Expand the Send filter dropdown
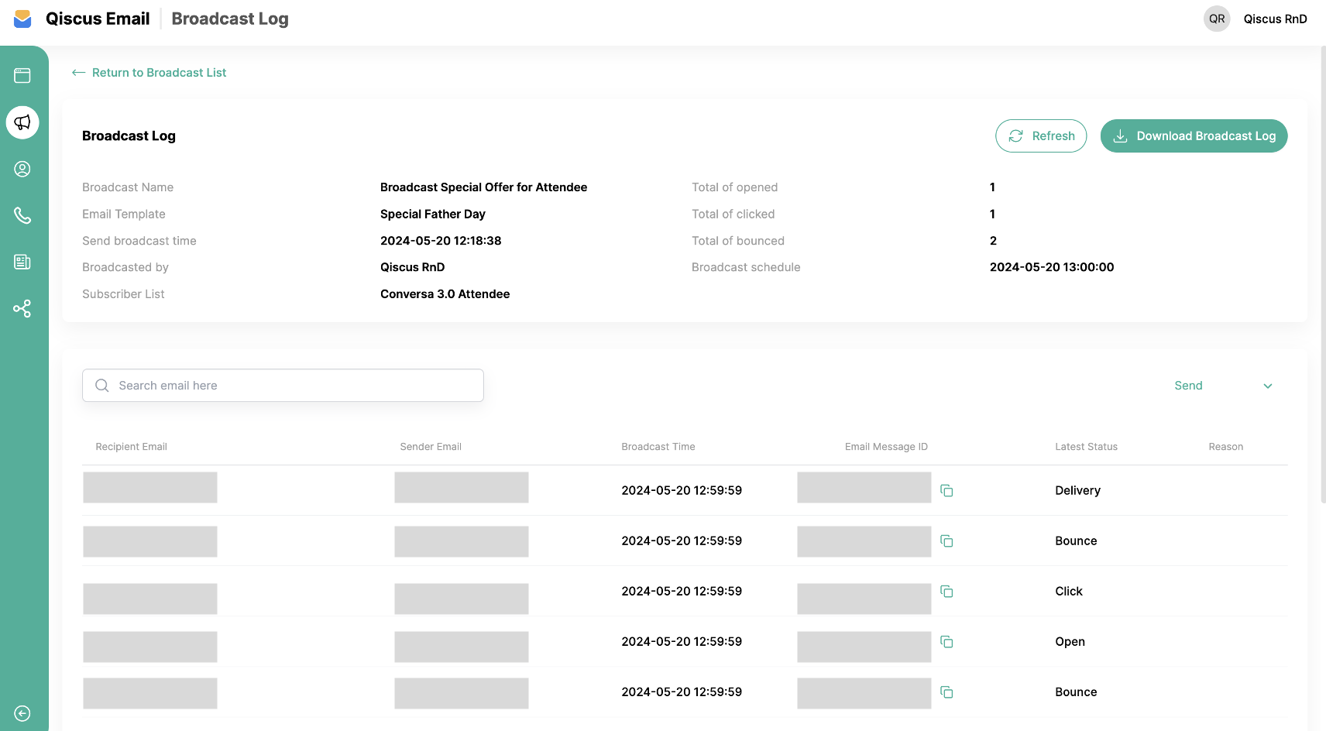The height and width of the screenshot is (731, 1326). (x=1222, y=386)
